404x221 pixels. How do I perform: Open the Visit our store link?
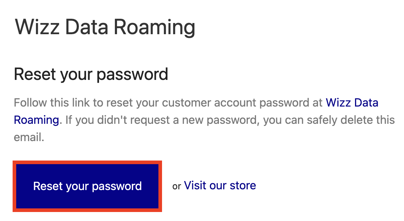pyautogui.click(x=220, y=185)
